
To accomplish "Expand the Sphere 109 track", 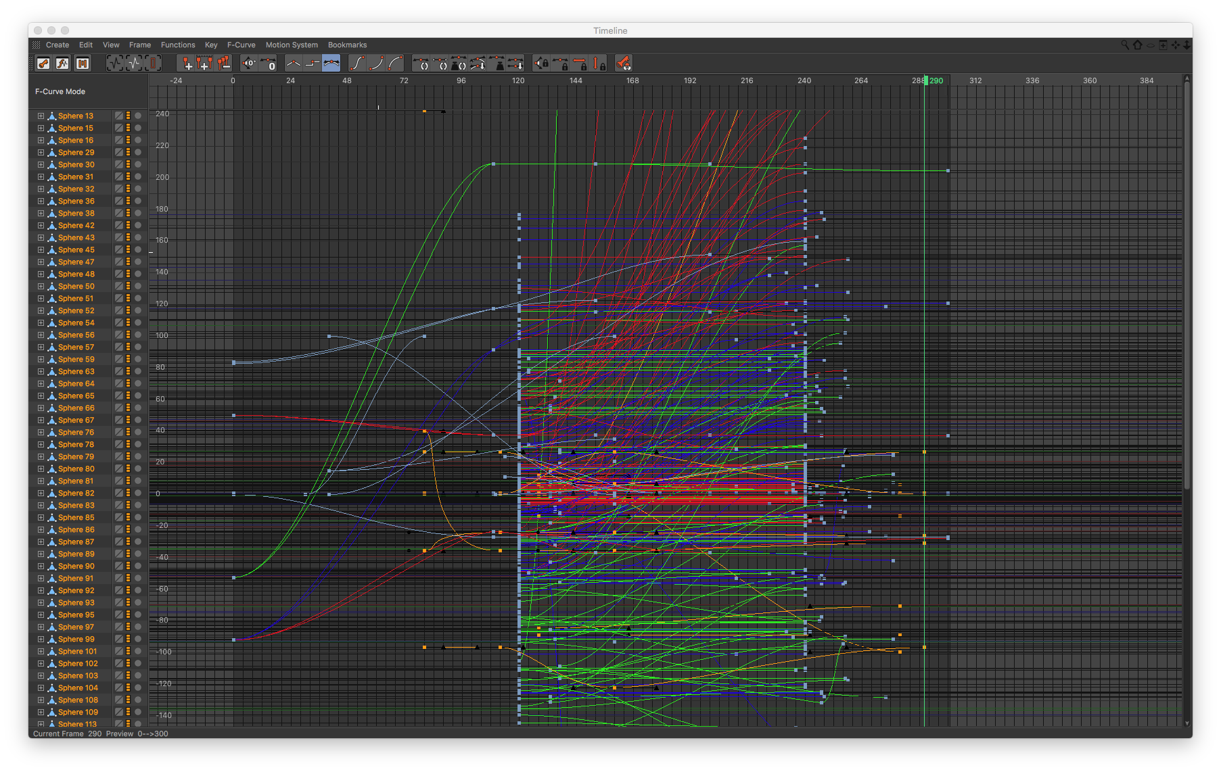I will tap(41, 713).
